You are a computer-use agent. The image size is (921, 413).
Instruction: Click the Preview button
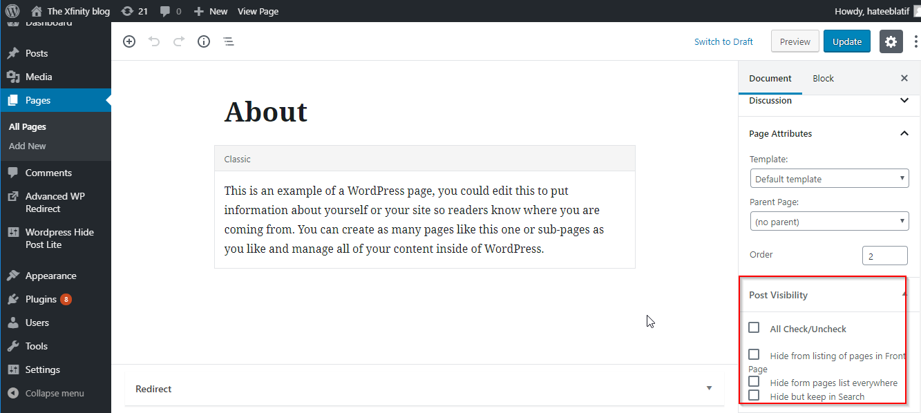[795, 41]
